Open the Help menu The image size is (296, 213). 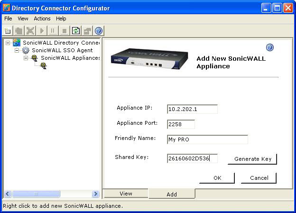pyautogui.click(x=61, y=19)
